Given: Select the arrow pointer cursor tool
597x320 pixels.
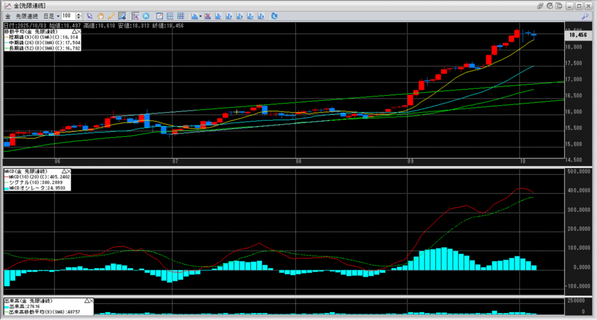Looking at the screenshot, I should coord(89,16).
